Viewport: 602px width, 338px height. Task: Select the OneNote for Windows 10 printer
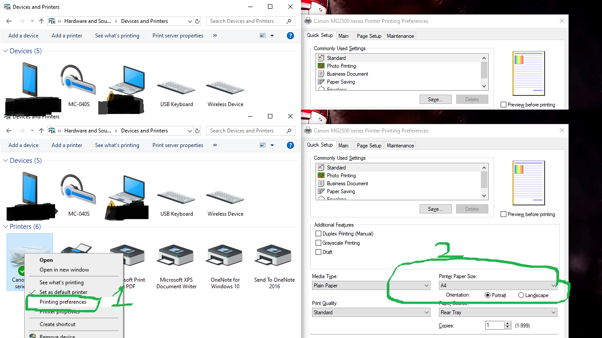[225, 267]
